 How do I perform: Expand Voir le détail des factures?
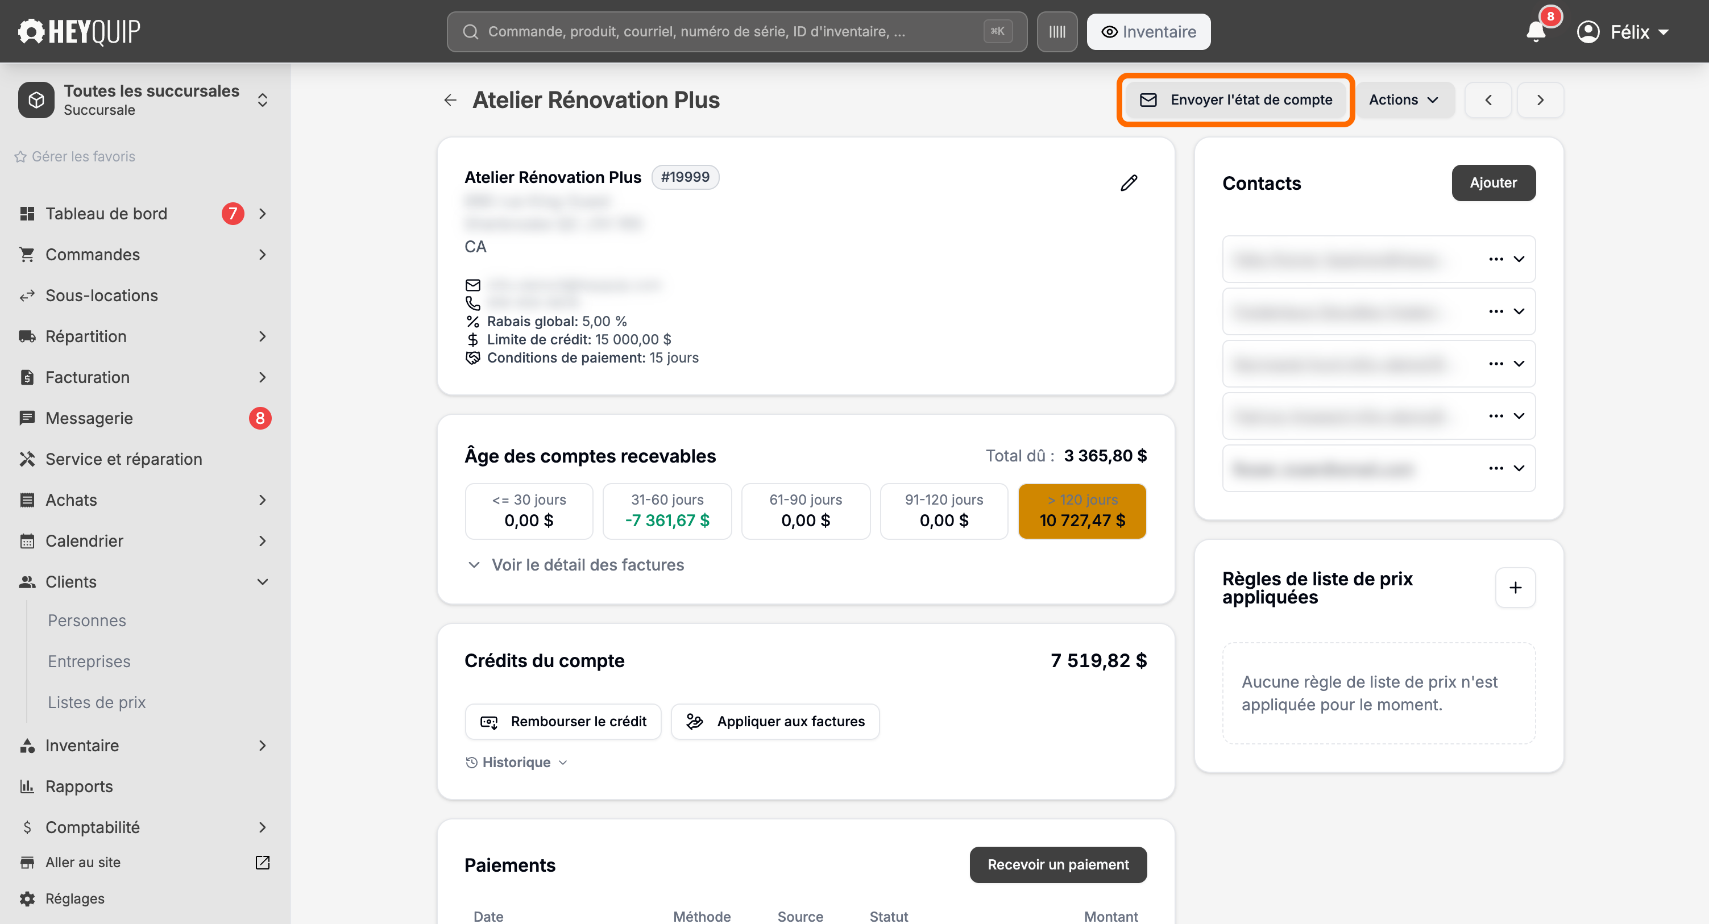click(x=575, y=565)
